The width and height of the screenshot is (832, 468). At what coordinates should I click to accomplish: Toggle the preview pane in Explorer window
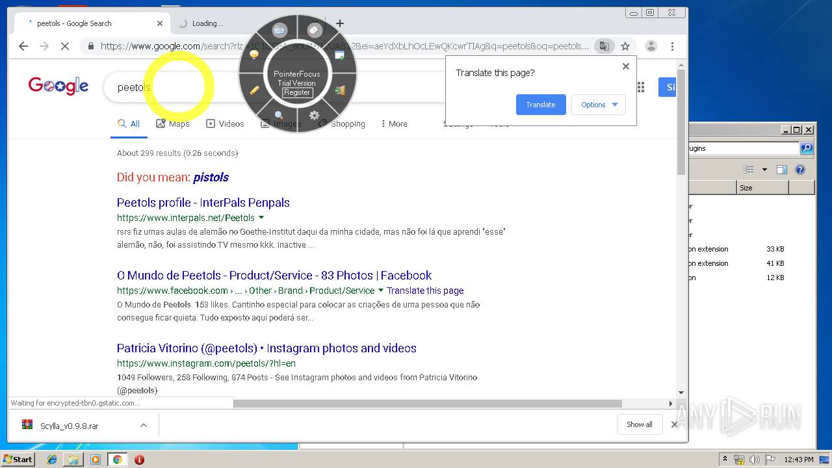click(x=782, y=170)
